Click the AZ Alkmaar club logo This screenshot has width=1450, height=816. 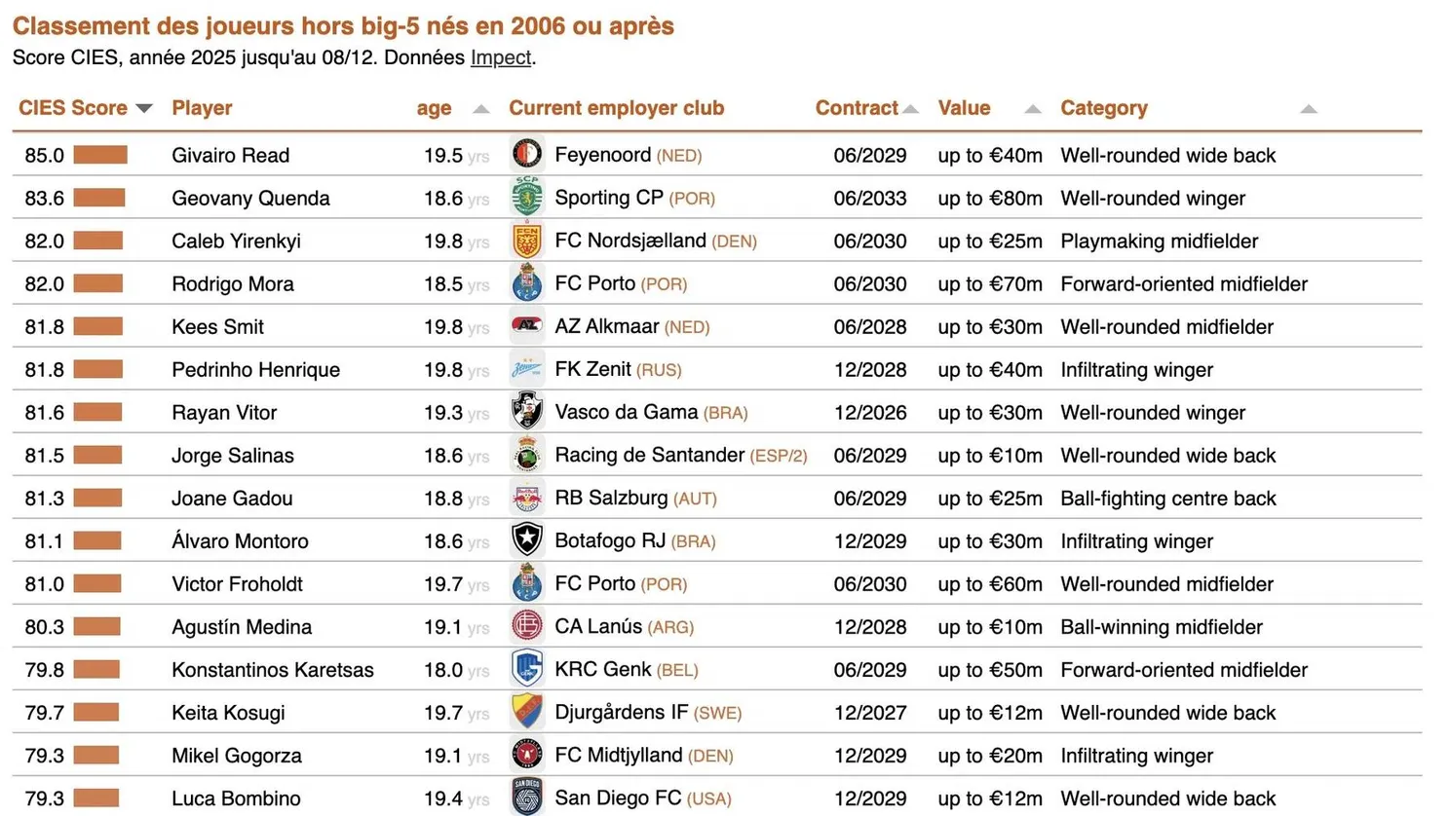coord(527,325)
